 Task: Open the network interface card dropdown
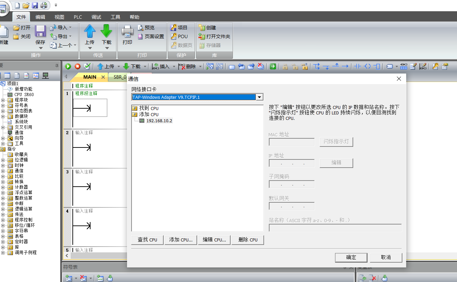(260, 97)
